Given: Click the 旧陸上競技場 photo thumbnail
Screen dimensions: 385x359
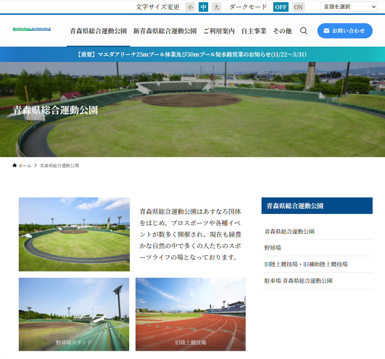Looking at the screenshot, I should pyautogui.click(x=190, y=314).
